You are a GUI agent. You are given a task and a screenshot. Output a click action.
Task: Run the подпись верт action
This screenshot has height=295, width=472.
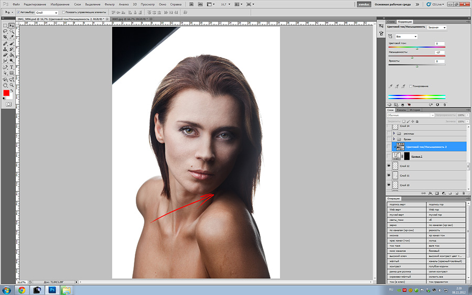click(406, 204)
